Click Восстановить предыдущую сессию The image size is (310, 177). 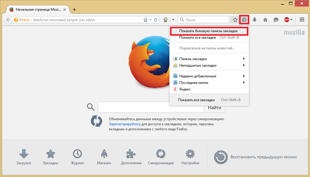tap(255, 157)
